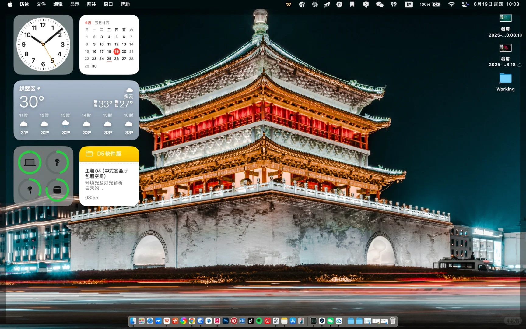Screen dimensions: 526x329
Task: Open the 文件 menu
Action: click(41, 4)
